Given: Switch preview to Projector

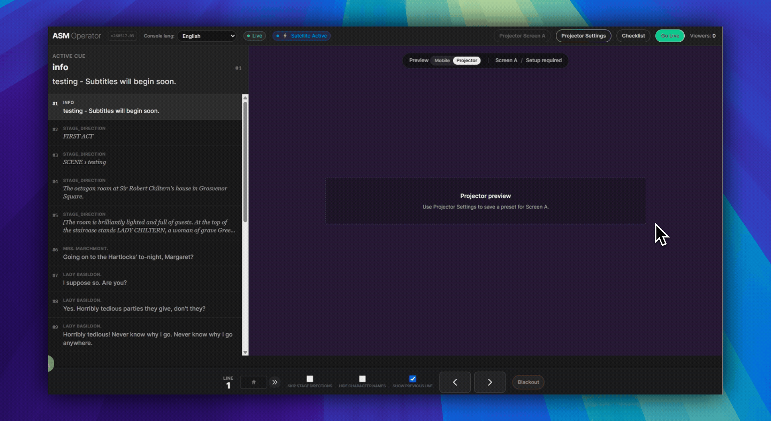Looking at the screenshot, I should pos(467,61).
